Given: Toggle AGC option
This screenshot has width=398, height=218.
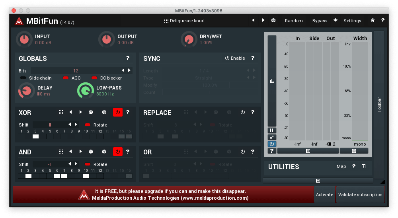Looking at the screenshot, I should pyautogui.click(x=72, y=78).
